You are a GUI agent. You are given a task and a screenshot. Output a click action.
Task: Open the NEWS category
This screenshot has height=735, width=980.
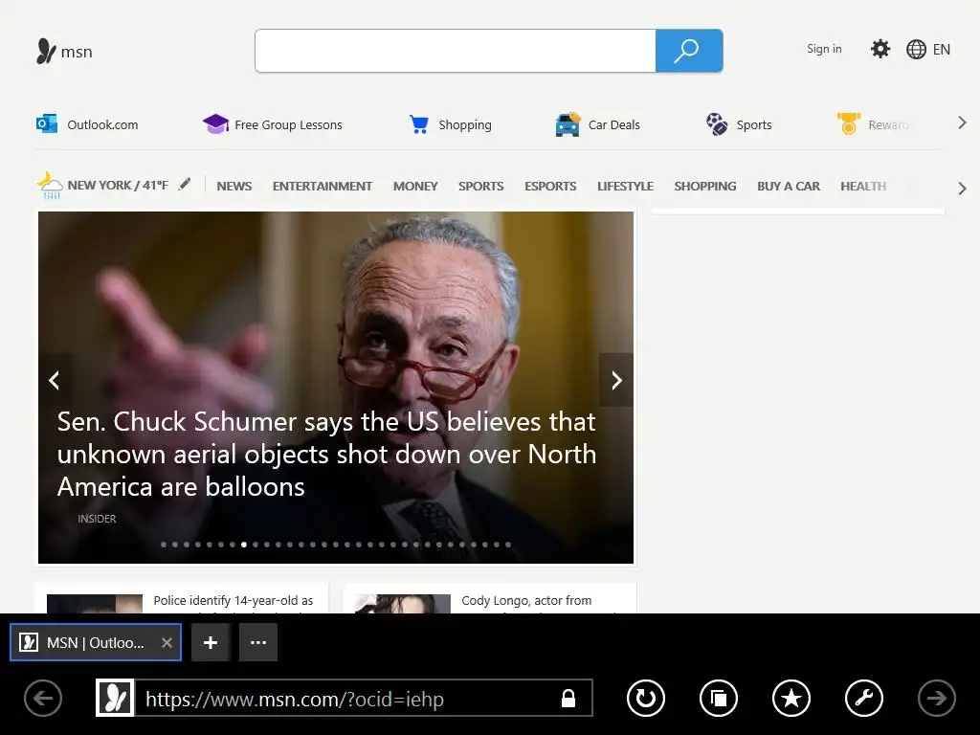[234, 187]
